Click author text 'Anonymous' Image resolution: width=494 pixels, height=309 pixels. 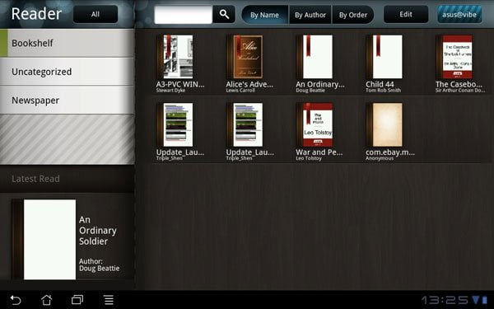point(380,158)
